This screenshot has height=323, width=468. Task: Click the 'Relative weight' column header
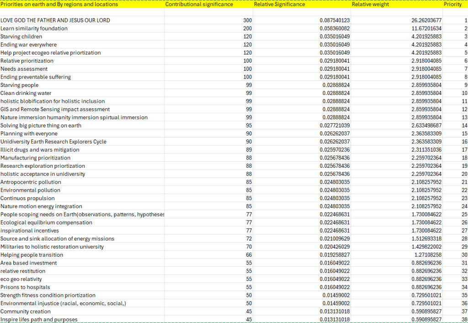[370, 5]
